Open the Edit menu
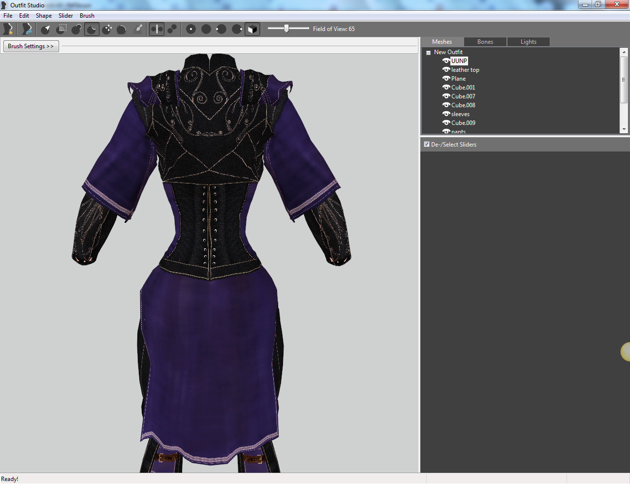 pyautogui.click(x=24, y=16)
